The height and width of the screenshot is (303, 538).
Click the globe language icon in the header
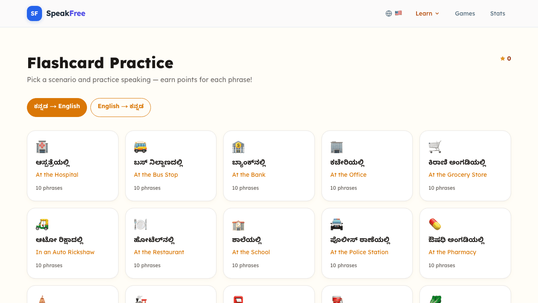tap(388, 13)
